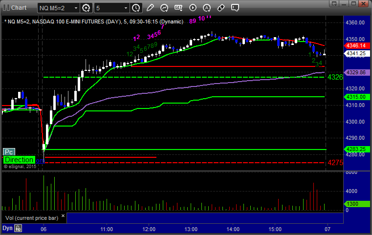Open the symbol dropdown showing NQ M5=2
372x235 pixels.
pos(58,8)
